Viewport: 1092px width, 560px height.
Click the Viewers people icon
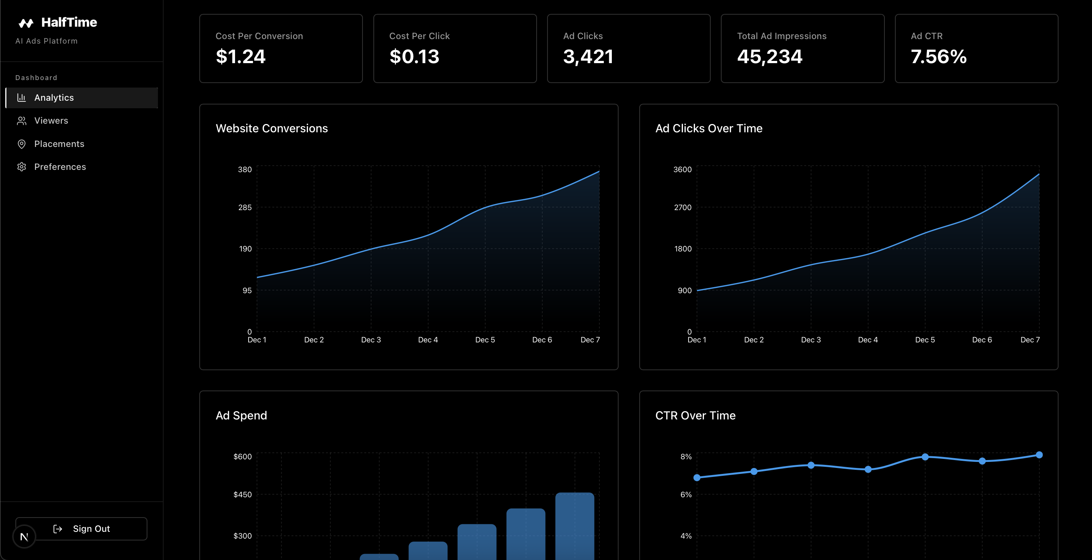21,121
